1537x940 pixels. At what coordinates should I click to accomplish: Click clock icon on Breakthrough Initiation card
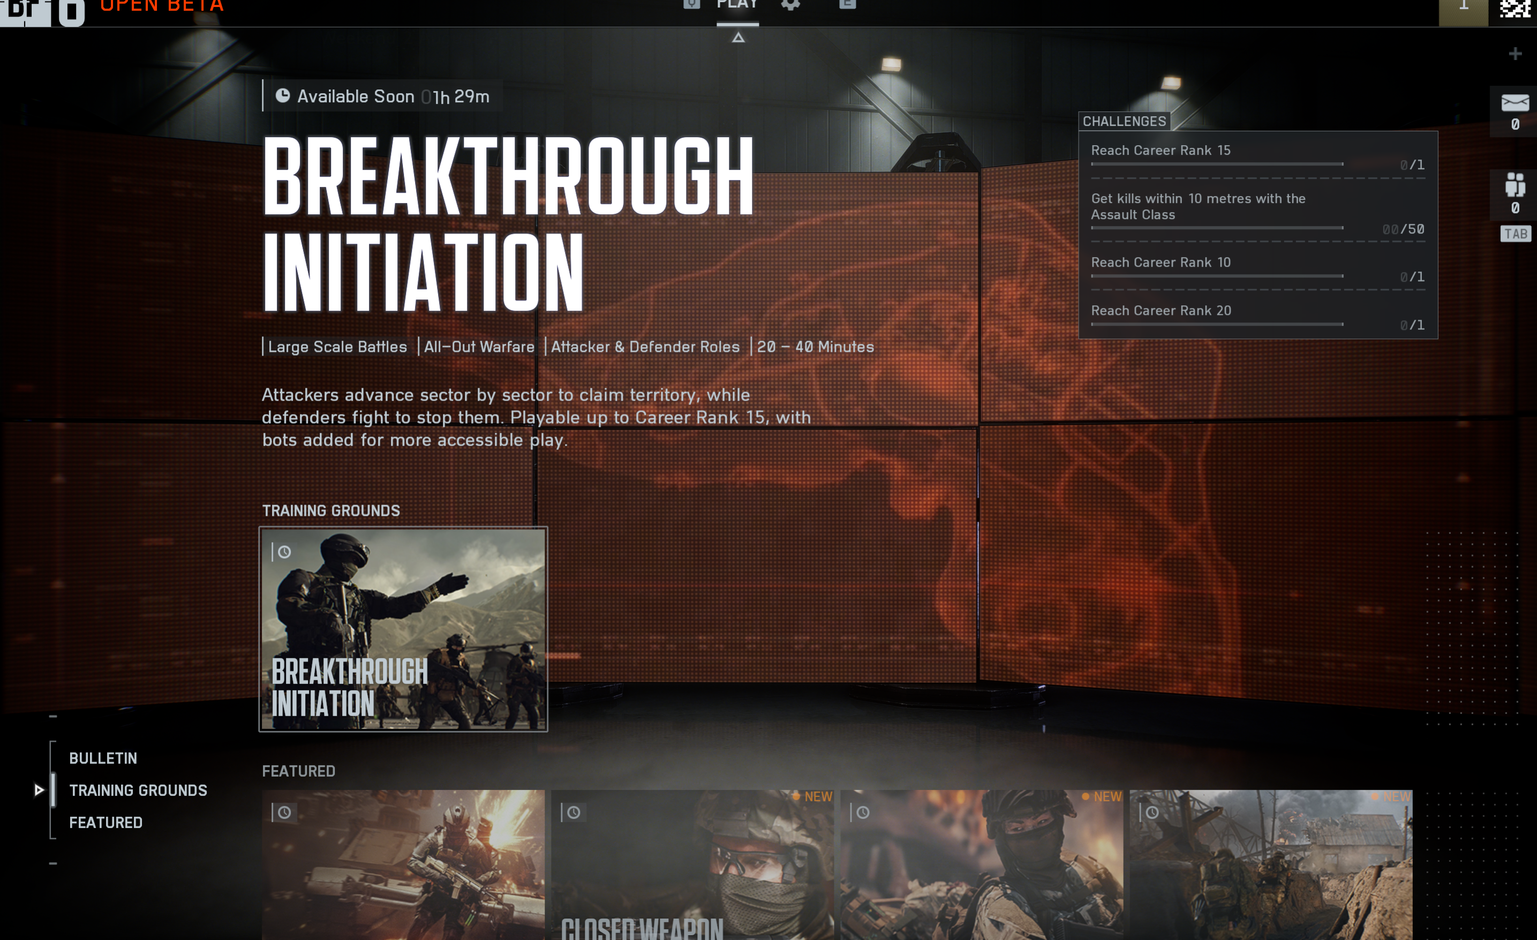(284, 552)
